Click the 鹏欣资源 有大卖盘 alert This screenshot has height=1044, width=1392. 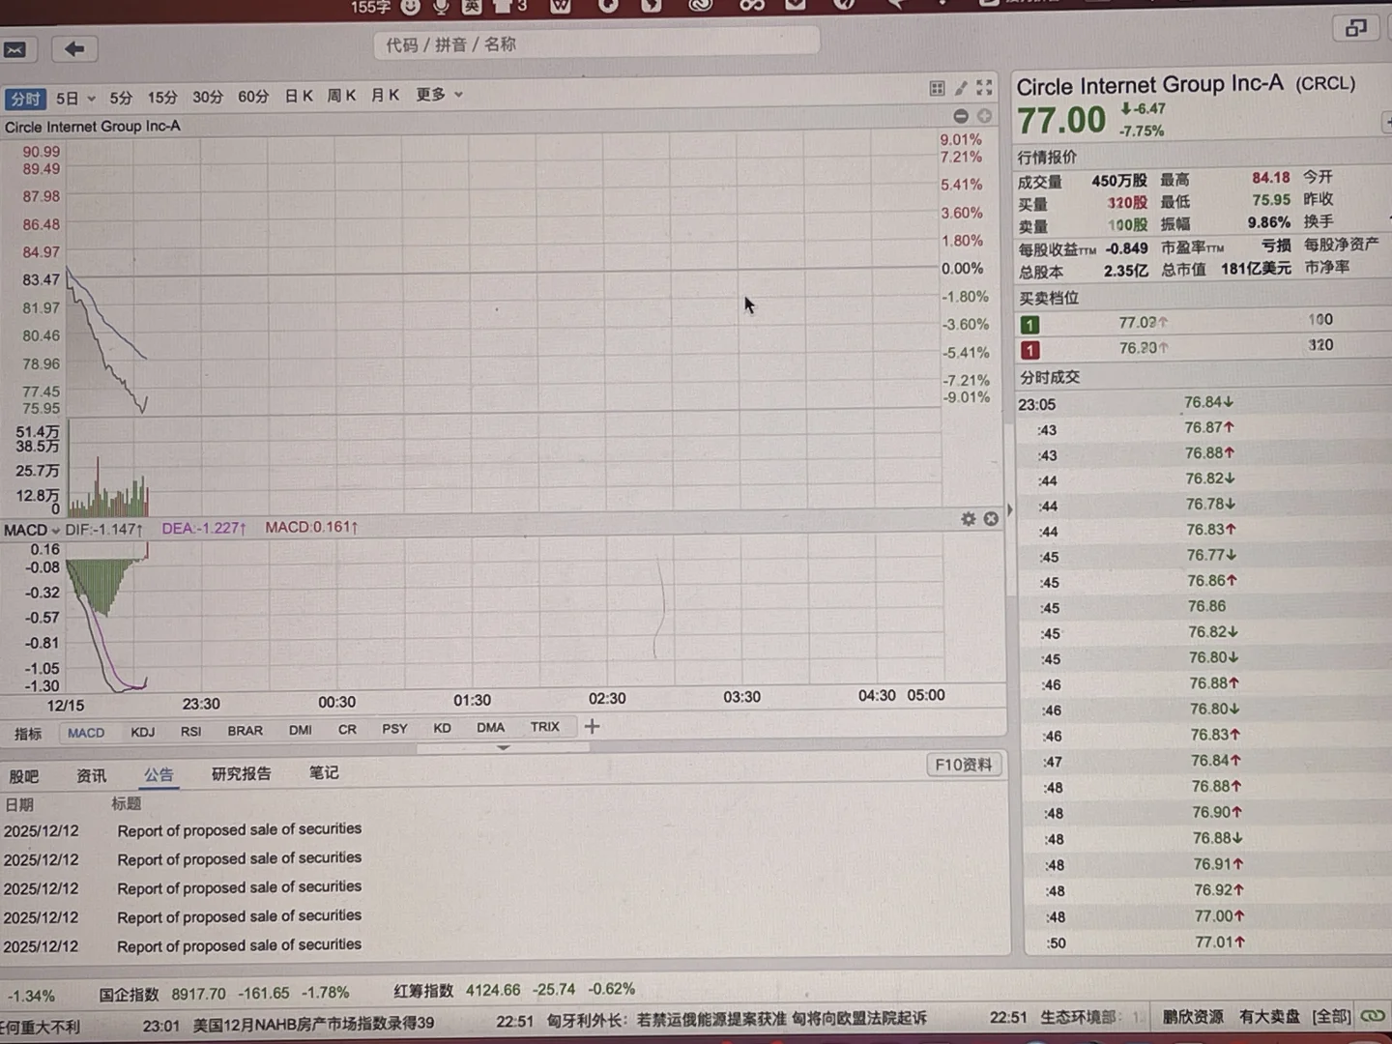(x=1232, y=1017)
